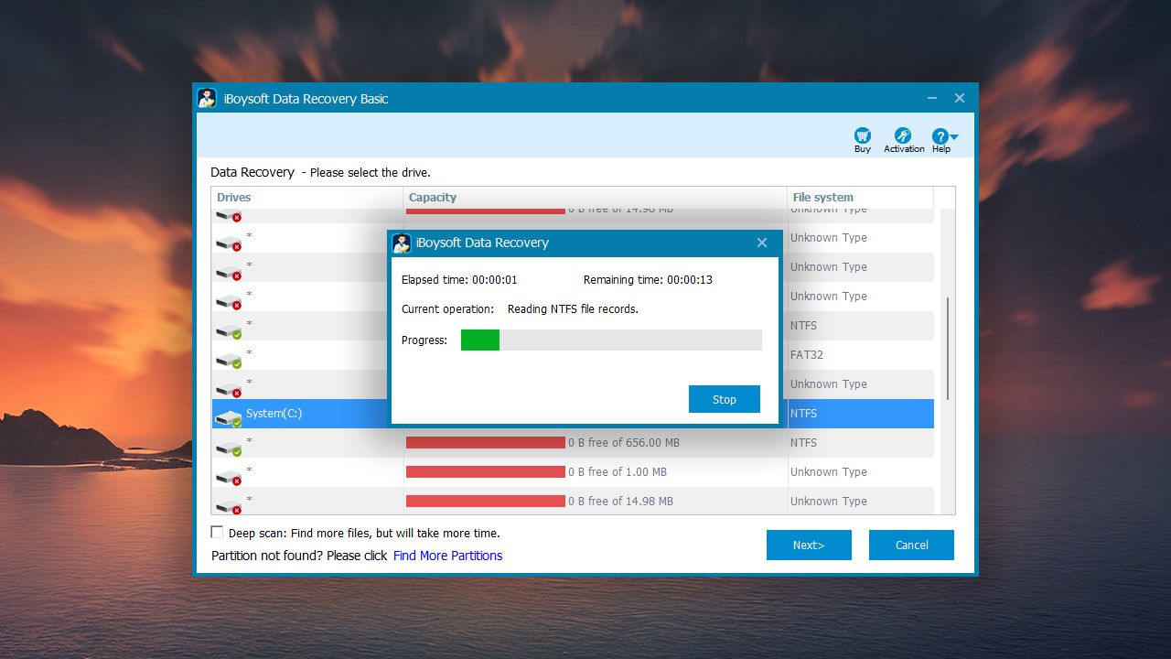
Task: Click the Remaining time: 00:00:13 text
Action: 648,280
